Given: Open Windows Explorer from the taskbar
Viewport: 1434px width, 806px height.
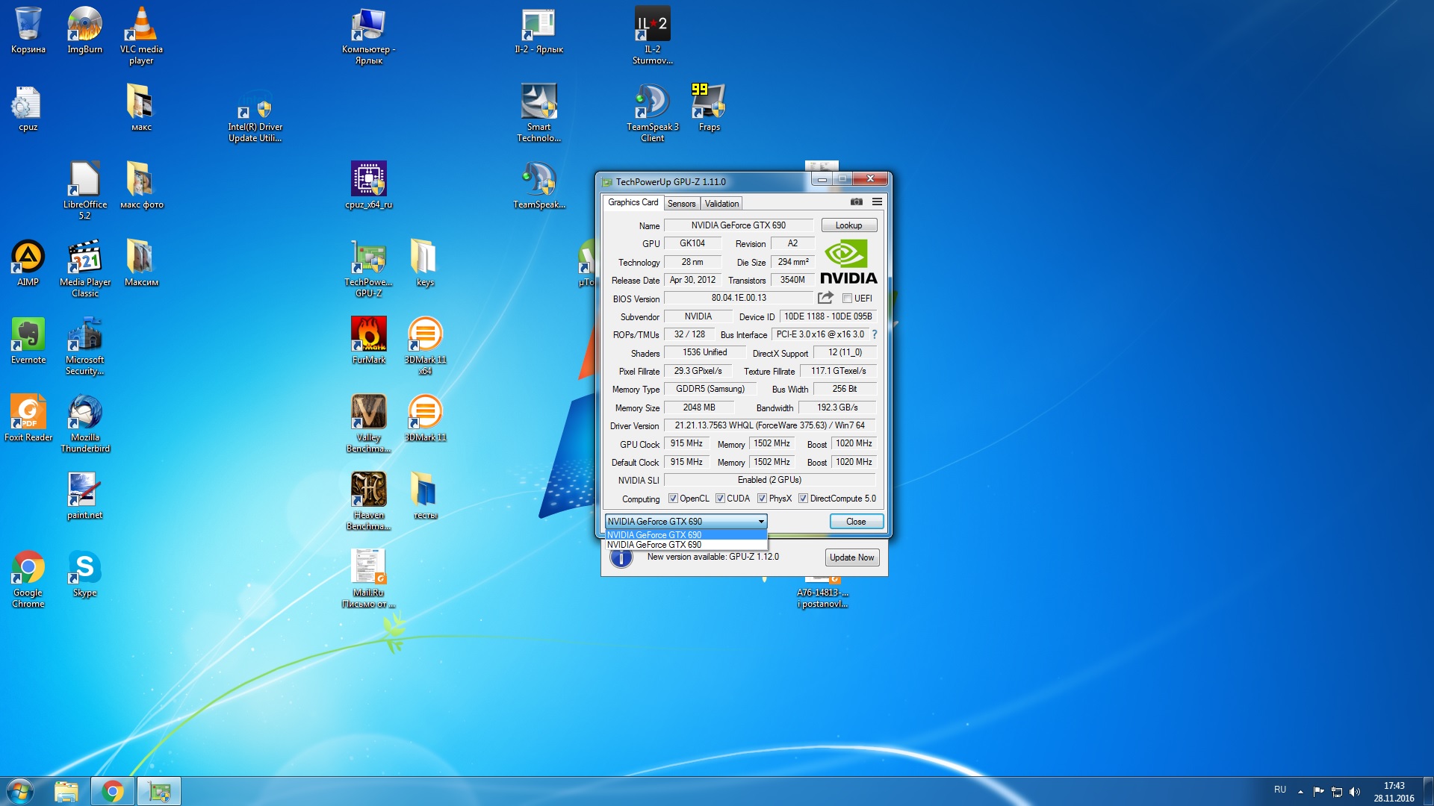Looking at the screenshot, I should (66, 791).
